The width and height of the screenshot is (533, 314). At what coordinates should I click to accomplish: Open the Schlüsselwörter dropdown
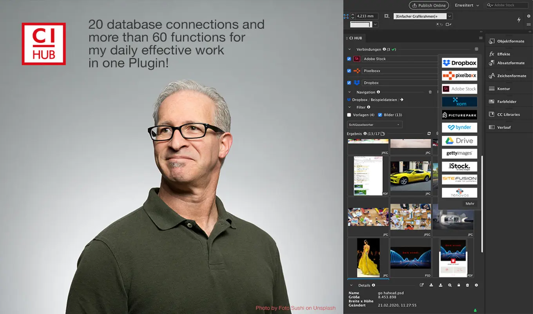[374, 125]
